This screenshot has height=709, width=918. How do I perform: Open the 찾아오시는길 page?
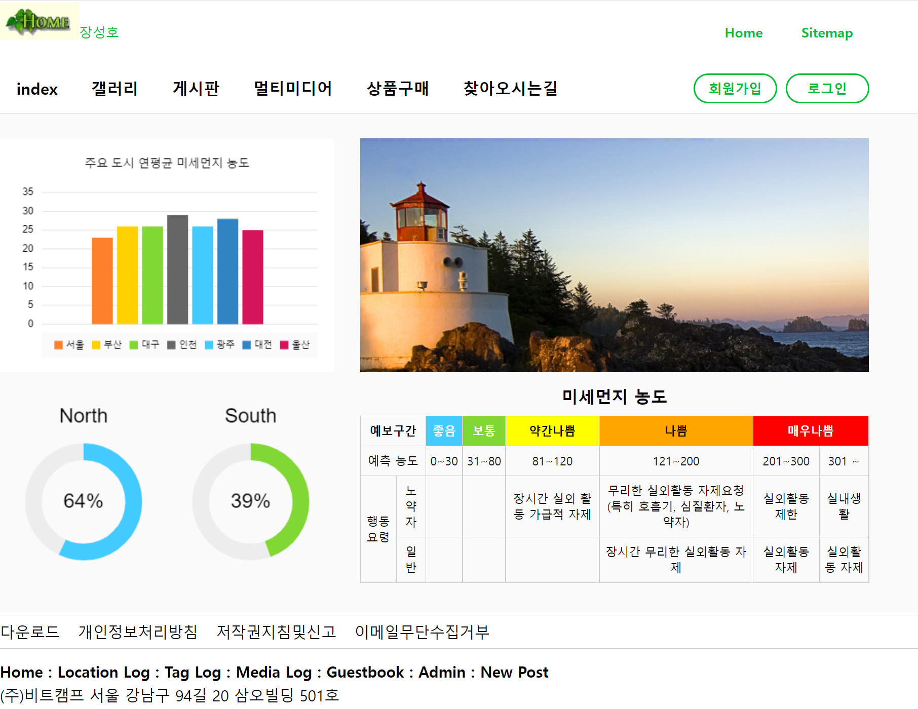click(511, 89)
